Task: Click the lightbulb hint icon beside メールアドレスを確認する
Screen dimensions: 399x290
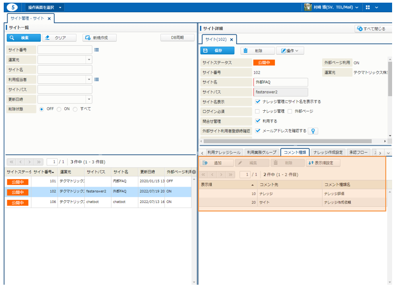Action: (x=314, y=131)
